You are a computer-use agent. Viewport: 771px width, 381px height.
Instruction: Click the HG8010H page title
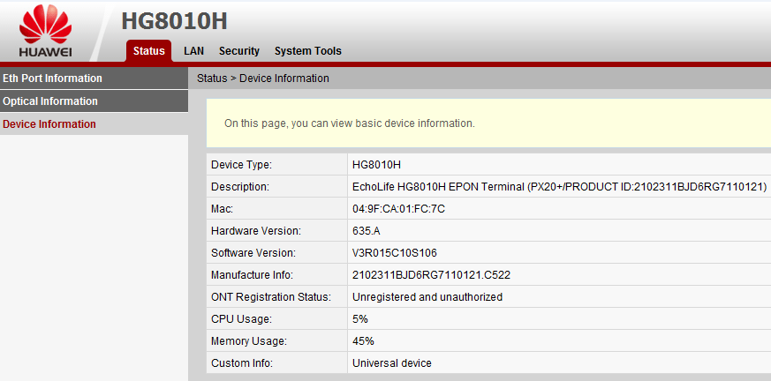[x=174, y=20]
